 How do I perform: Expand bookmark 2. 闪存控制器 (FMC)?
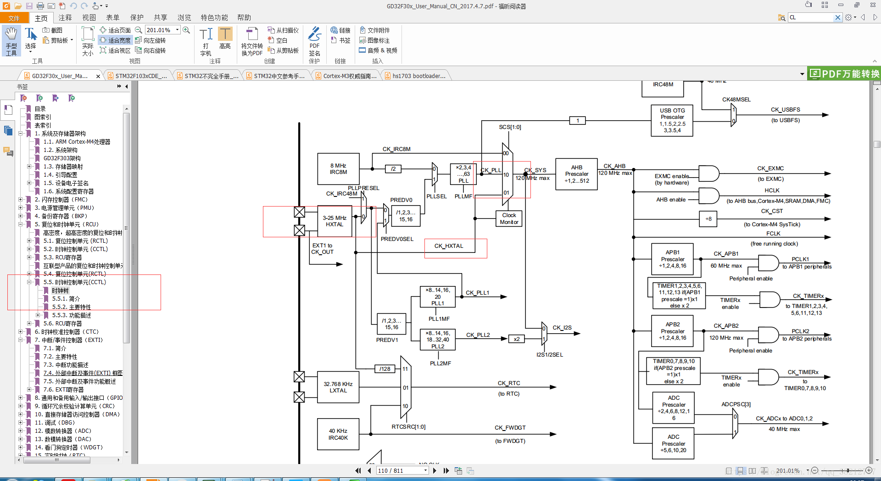click(21, 200)
